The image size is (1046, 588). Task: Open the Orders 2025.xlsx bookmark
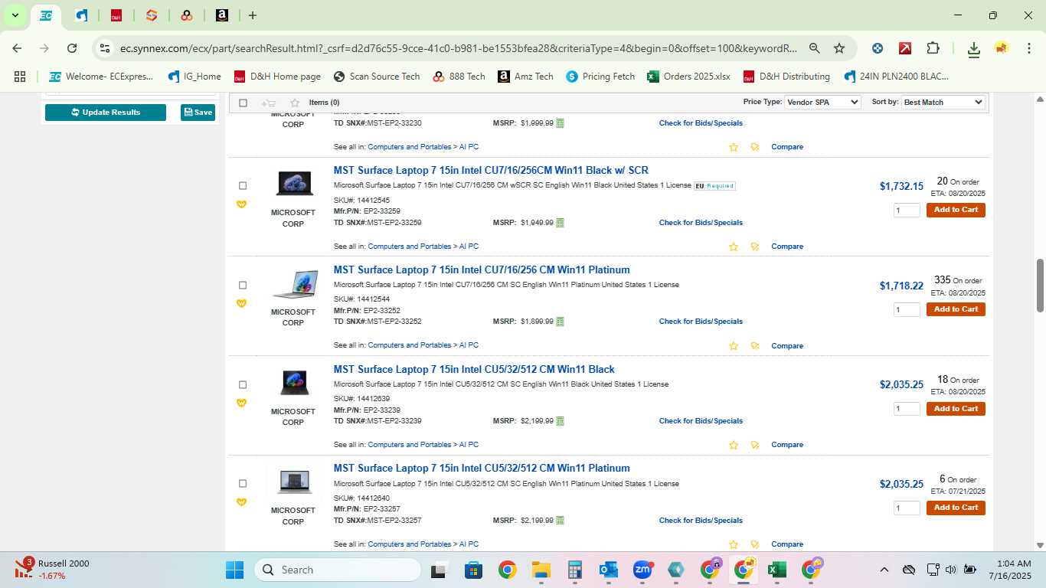(x=688, y=77)
